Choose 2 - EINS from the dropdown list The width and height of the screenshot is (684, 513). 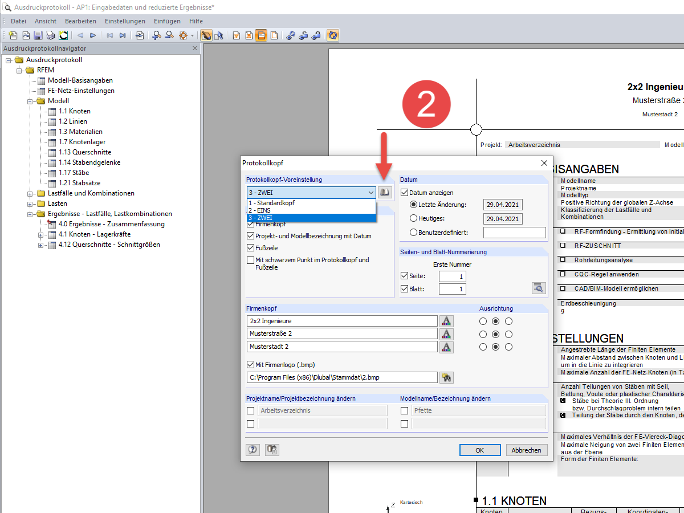pyautogui.click(x=311, y=210)
